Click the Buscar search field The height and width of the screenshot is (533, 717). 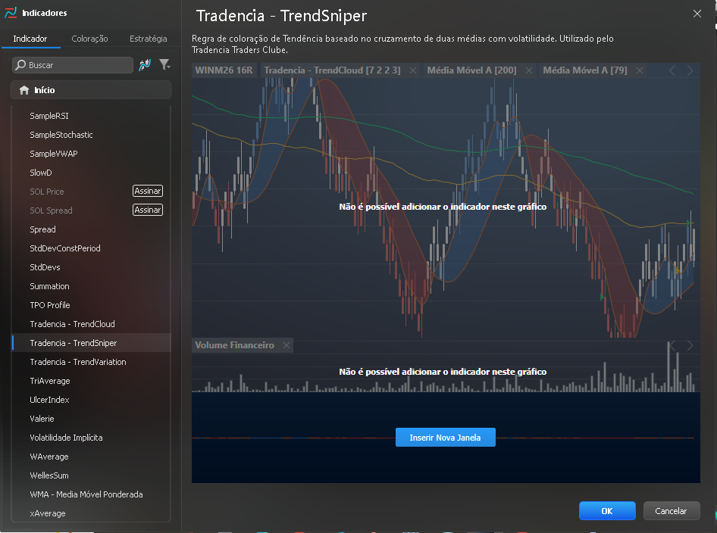click(x=73, y=65)
